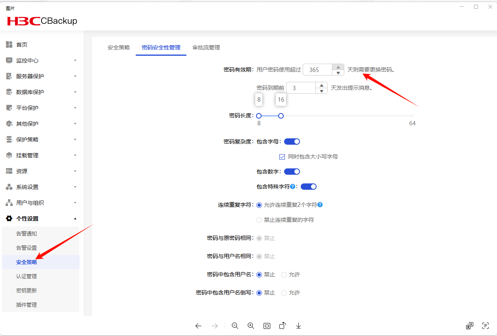Uncheck 同时包含大小写字母 checkbox
Viewport: 497px width, 336px height.
[282, 157]
